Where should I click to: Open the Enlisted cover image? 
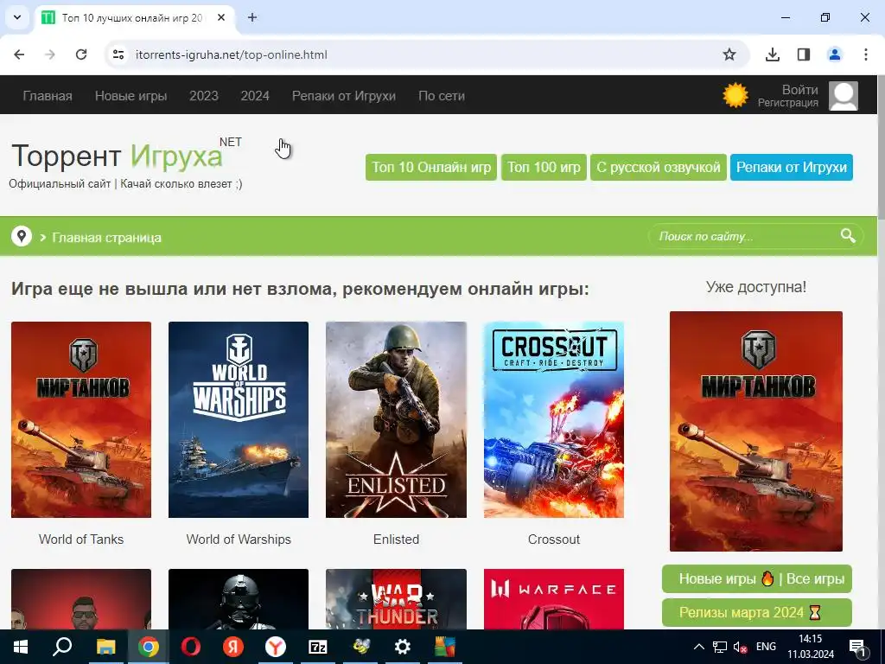[396, 419]
